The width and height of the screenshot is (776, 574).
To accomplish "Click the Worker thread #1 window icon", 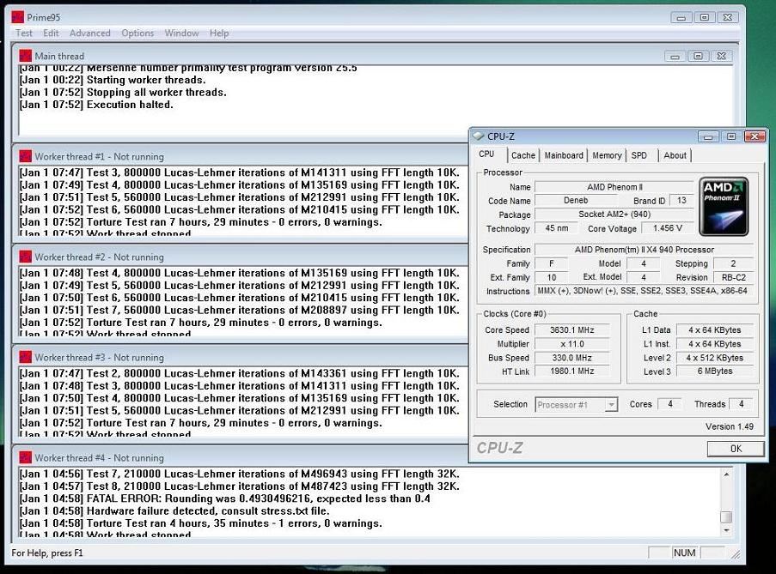I will coord(25,156).
